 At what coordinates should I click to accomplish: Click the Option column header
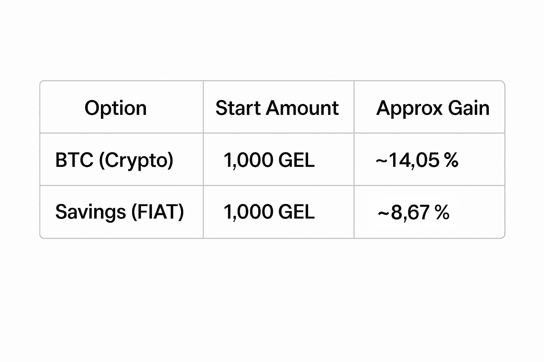115,108
